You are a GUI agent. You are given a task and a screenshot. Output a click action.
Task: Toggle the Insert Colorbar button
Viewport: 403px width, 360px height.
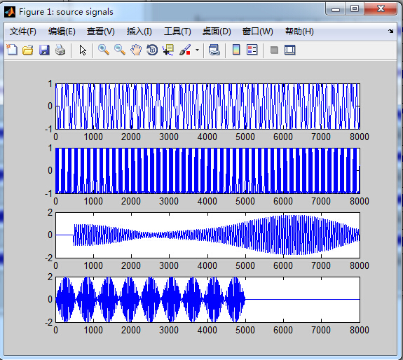point(236,50)
